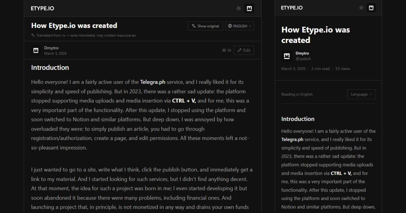
Task: Select the translation icon on Show original button
Action: coord(193,26)
